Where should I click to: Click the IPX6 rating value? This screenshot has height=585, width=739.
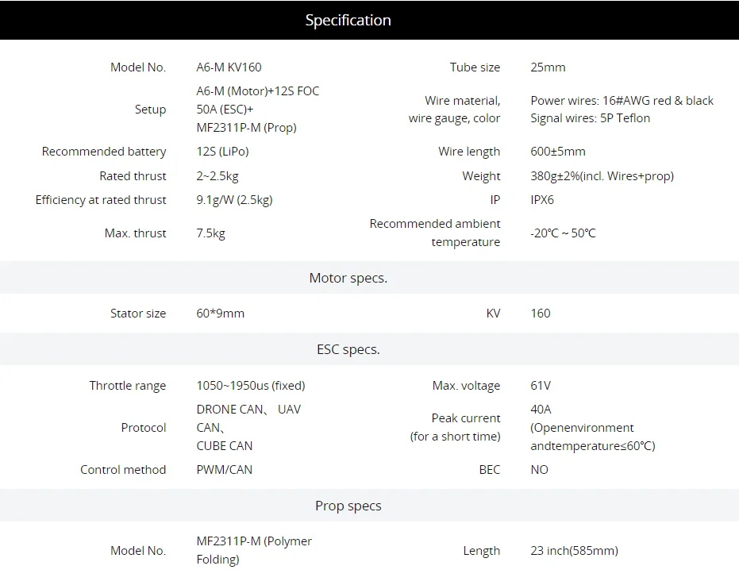(x=542, y=200)
